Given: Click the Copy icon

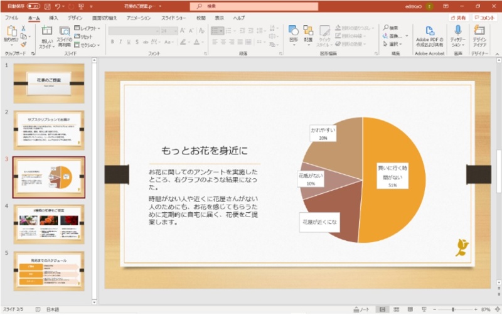Looking at the screenshot, I should (23, 36).
